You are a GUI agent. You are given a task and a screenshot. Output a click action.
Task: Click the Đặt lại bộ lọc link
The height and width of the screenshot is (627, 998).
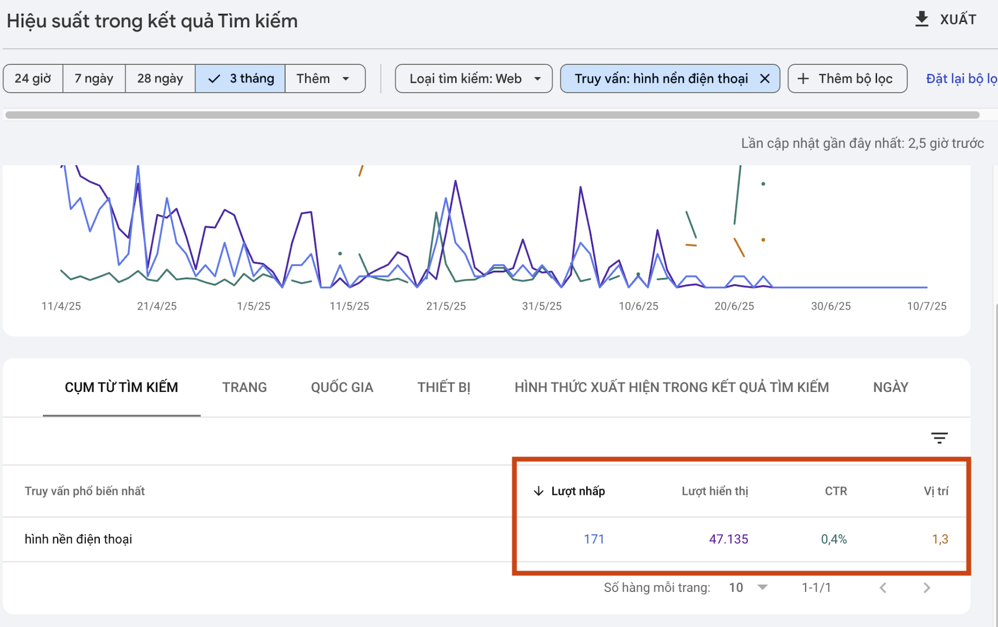point(962,79)
